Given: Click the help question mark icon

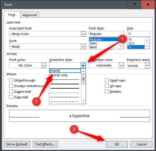Looking at the screenshot, I should pyautogui.click(x=134, y=4).
